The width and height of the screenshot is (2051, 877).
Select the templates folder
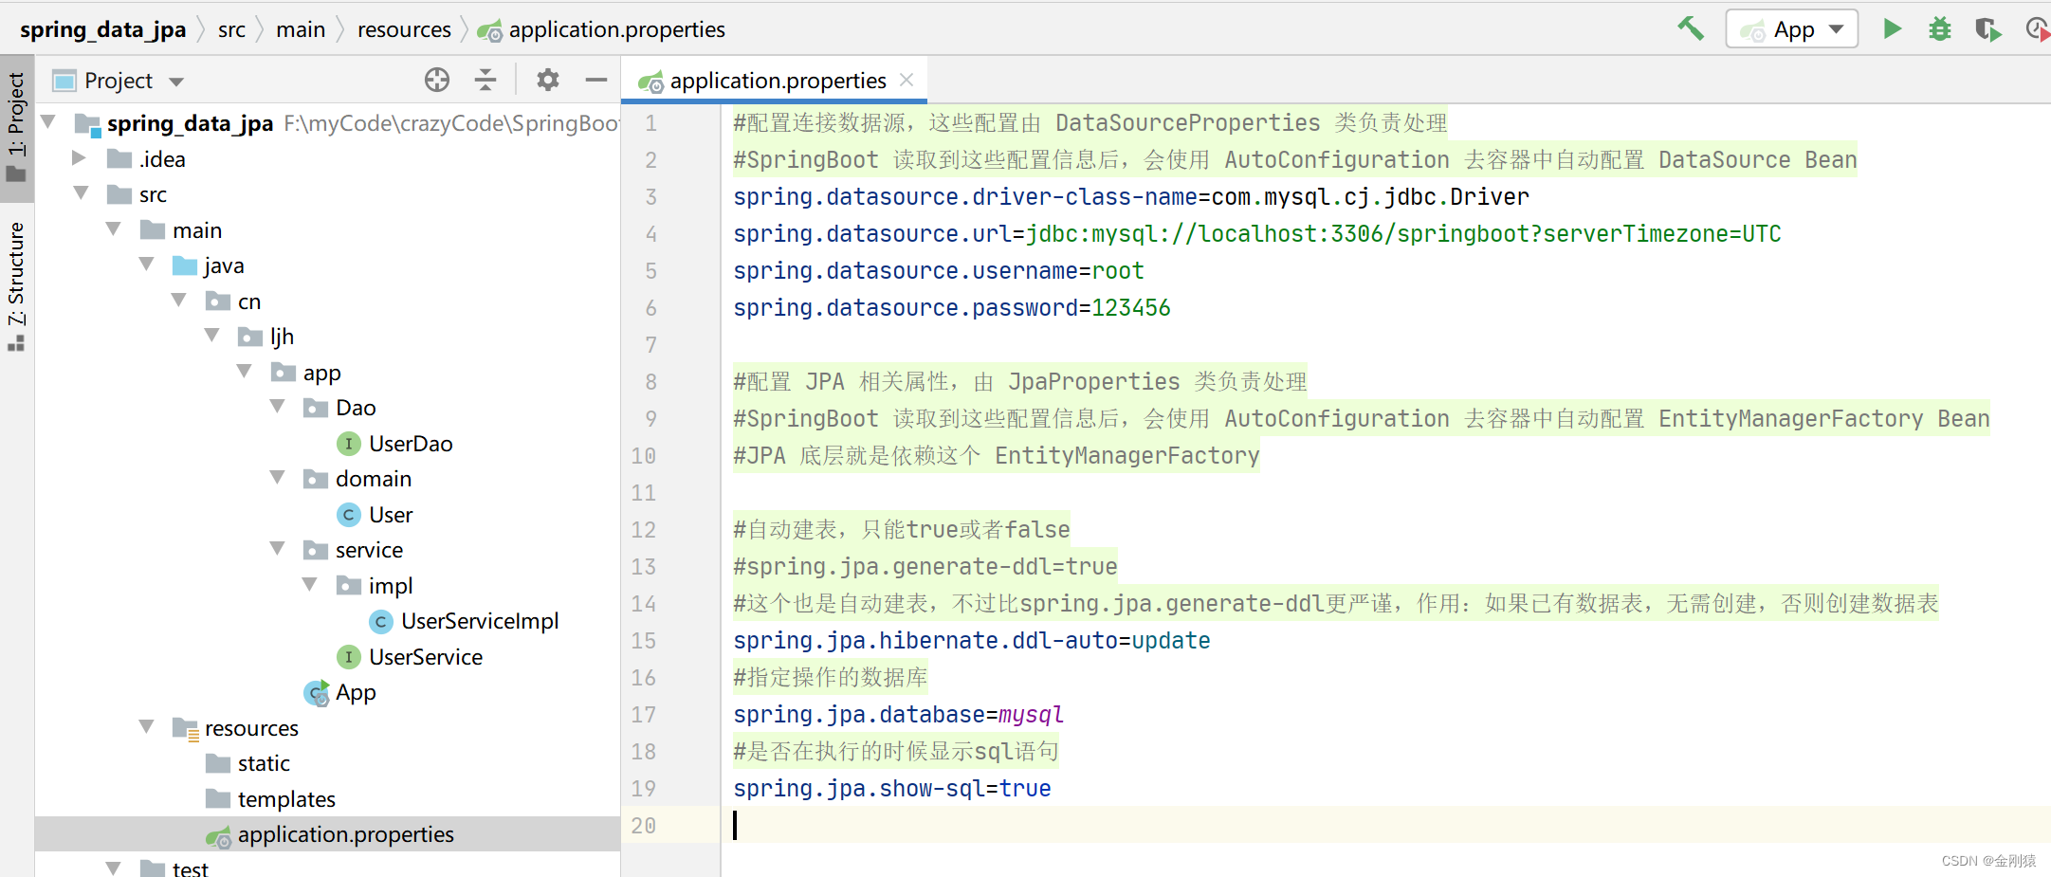286,799
